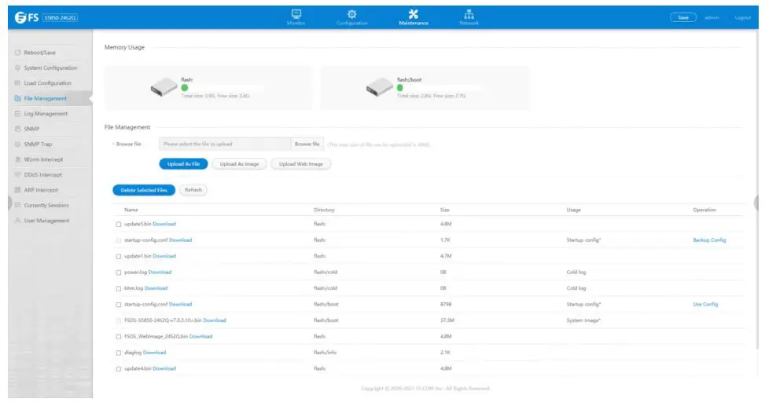Open the Network topology icon

pyautogui.click(x=469, y=13)
